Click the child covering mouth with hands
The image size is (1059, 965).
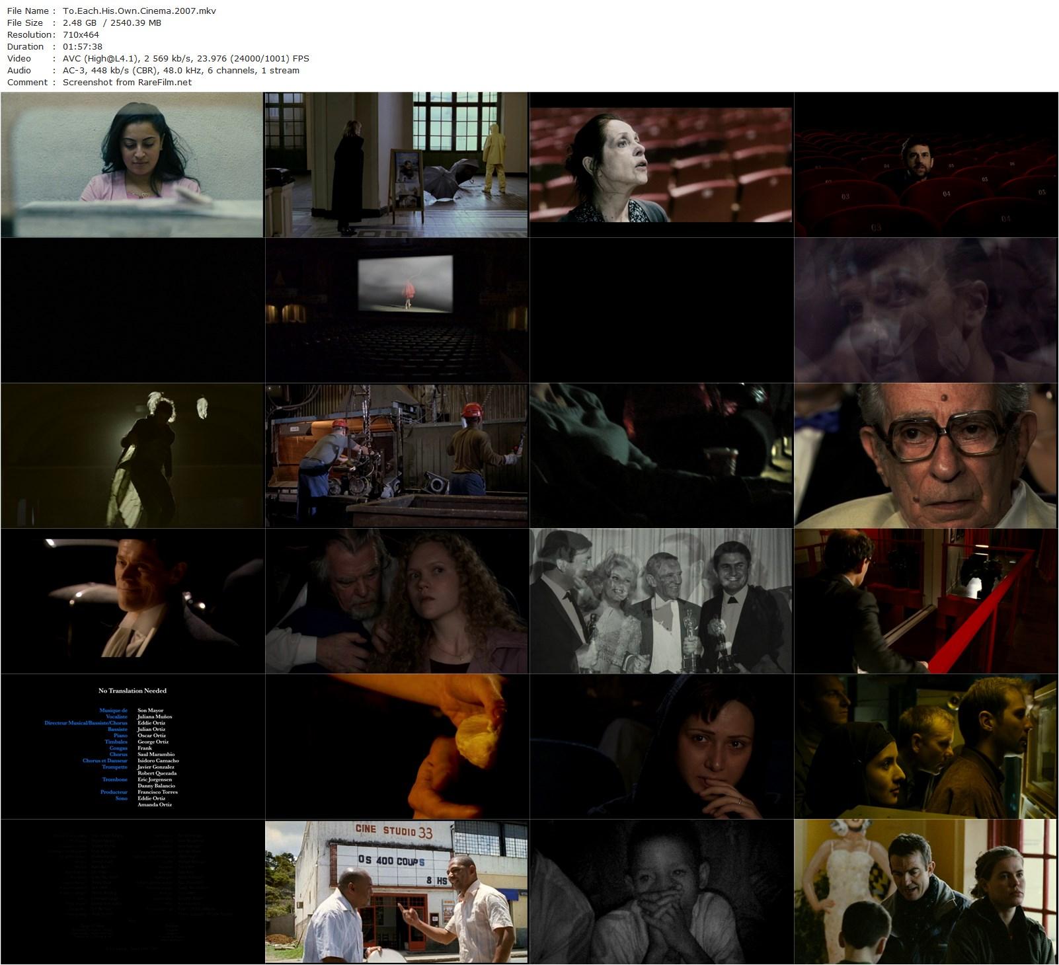coord(661,892)
